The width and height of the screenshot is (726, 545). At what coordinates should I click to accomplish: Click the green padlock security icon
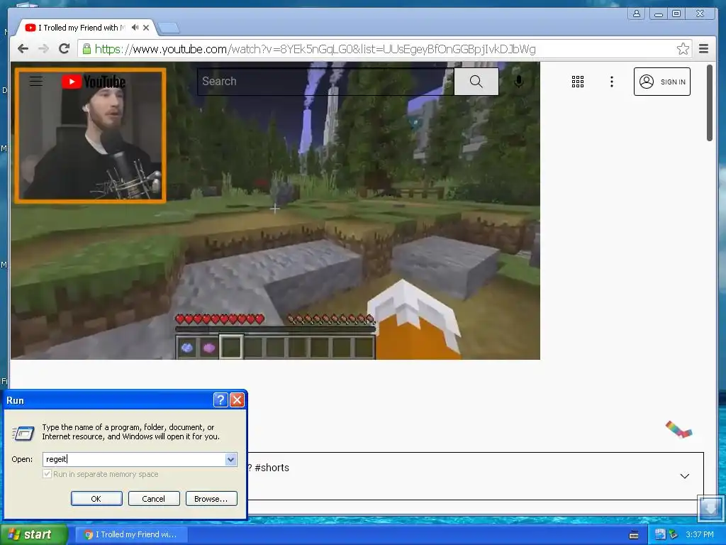pyautogui.click(x=86, y=49)
